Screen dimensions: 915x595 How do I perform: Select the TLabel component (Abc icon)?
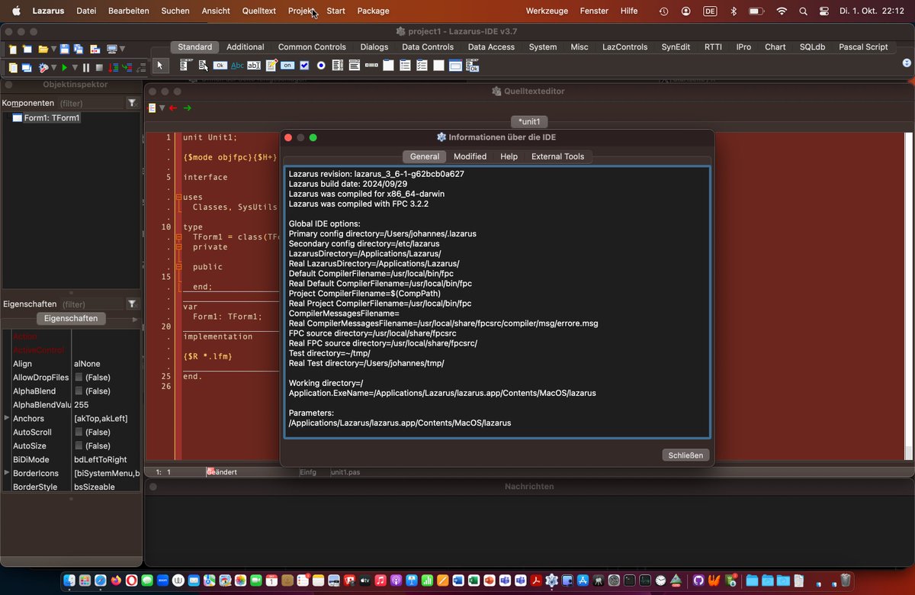pos(236,66)
